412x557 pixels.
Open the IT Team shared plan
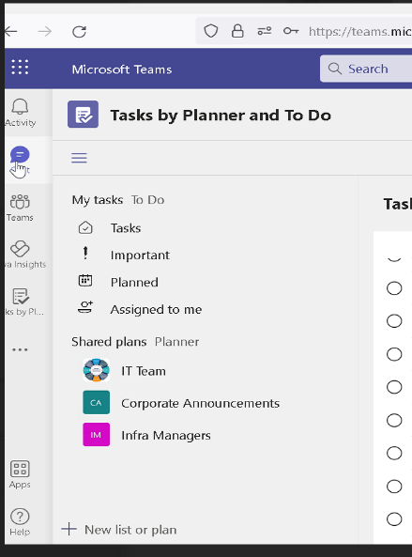(144, 371)
